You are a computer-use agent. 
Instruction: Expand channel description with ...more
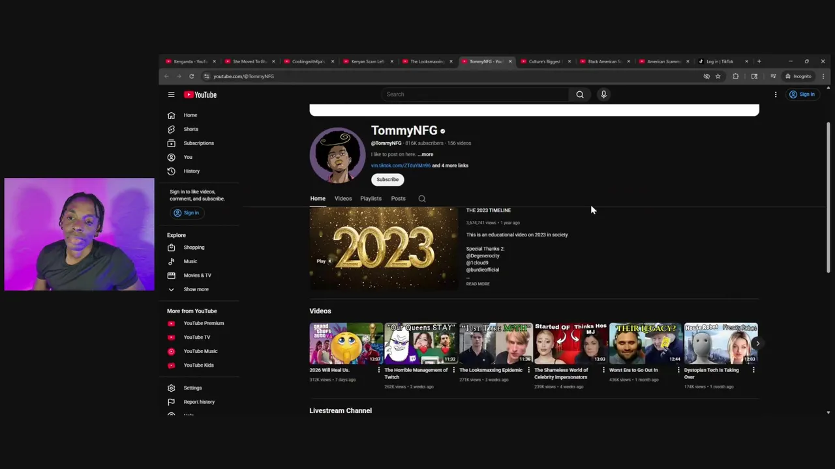[x=425, y=154]
